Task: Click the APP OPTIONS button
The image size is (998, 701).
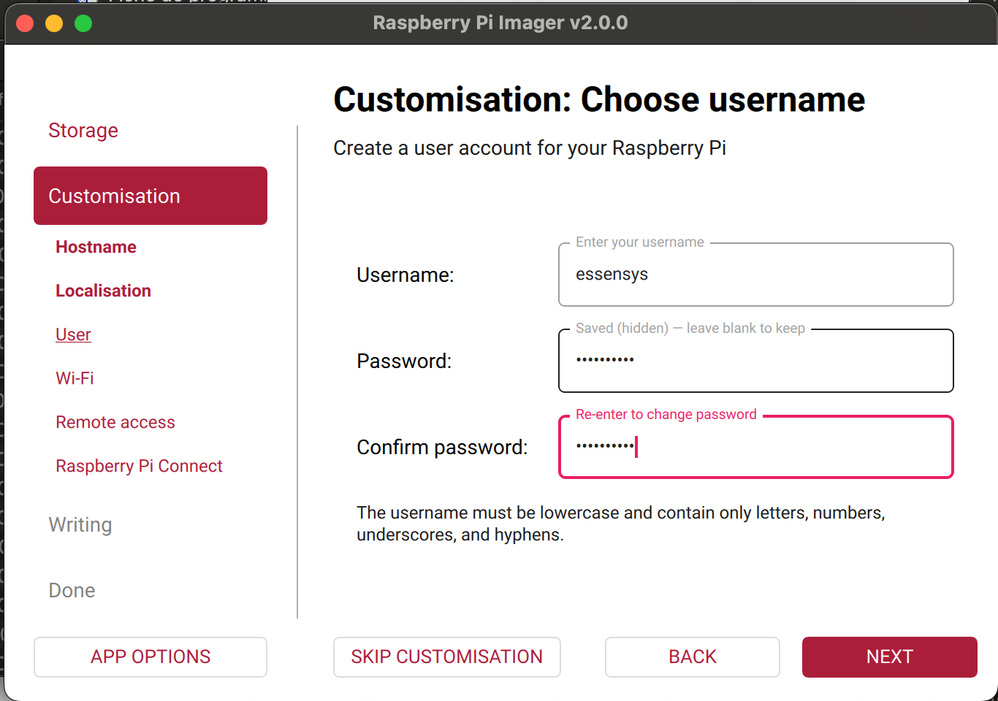Action: coord(151,657)
